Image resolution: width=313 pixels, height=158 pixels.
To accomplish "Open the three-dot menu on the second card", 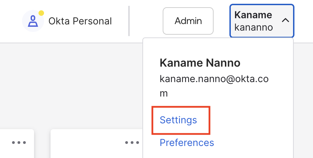I will (x=132, y=143).
